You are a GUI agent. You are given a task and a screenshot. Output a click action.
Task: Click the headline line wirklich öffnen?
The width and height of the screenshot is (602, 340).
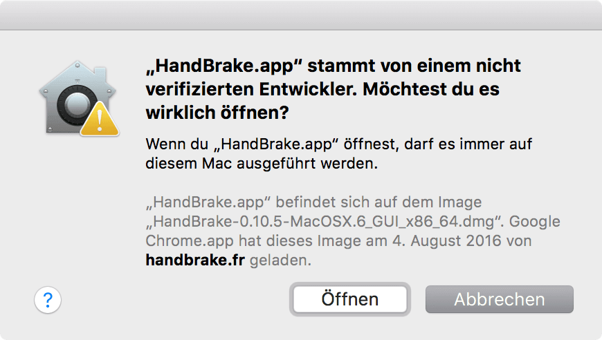[217, 113]
